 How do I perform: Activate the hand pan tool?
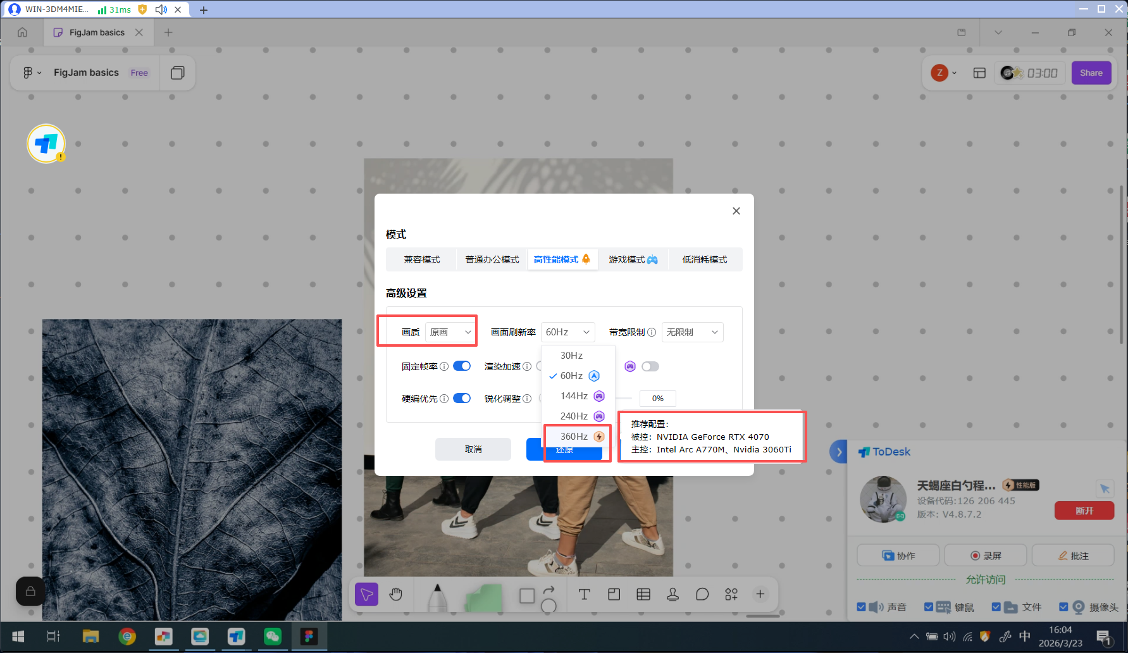click(x=396, y=594)
